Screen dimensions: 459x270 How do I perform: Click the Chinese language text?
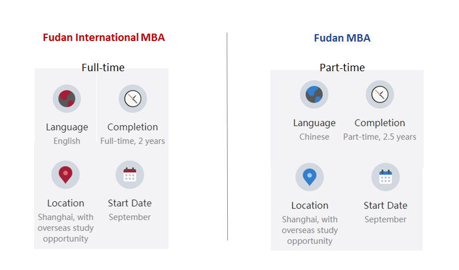[314, 137]
